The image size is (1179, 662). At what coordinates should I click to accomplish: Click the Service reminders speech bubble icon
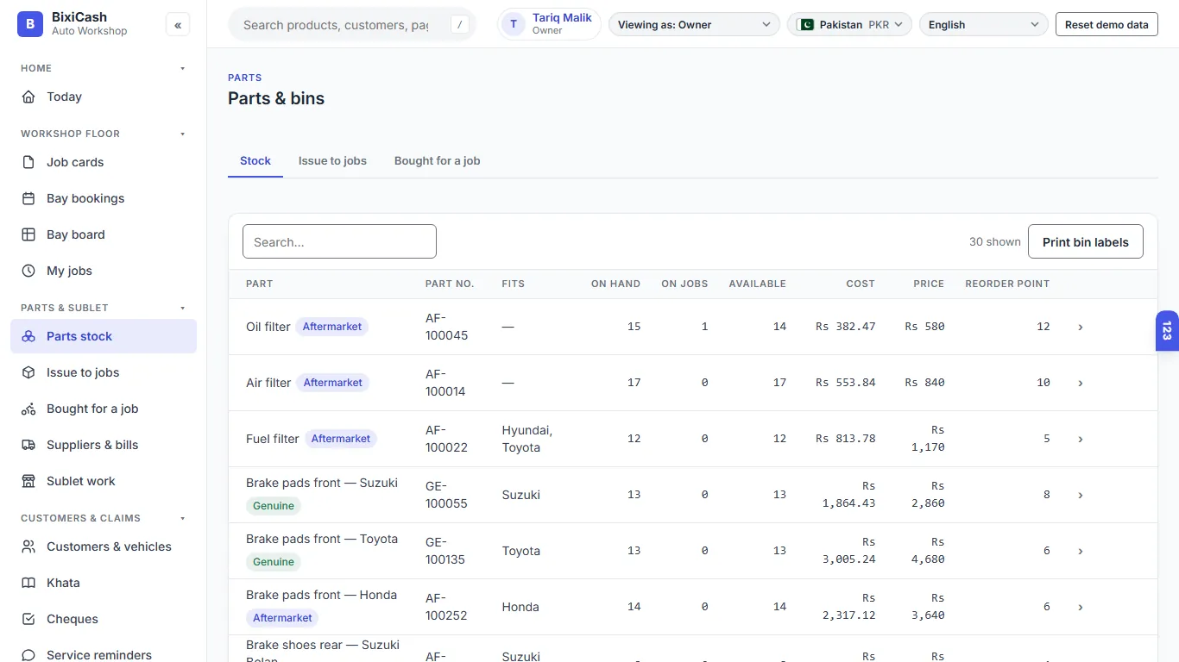tap(28, 655)
